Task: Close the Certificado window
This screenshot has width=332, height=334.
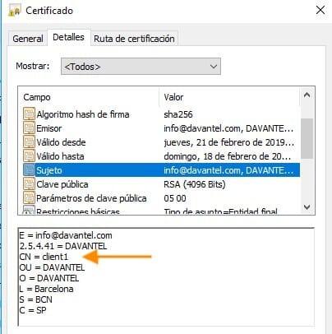Action: click(x=320, y=11)
